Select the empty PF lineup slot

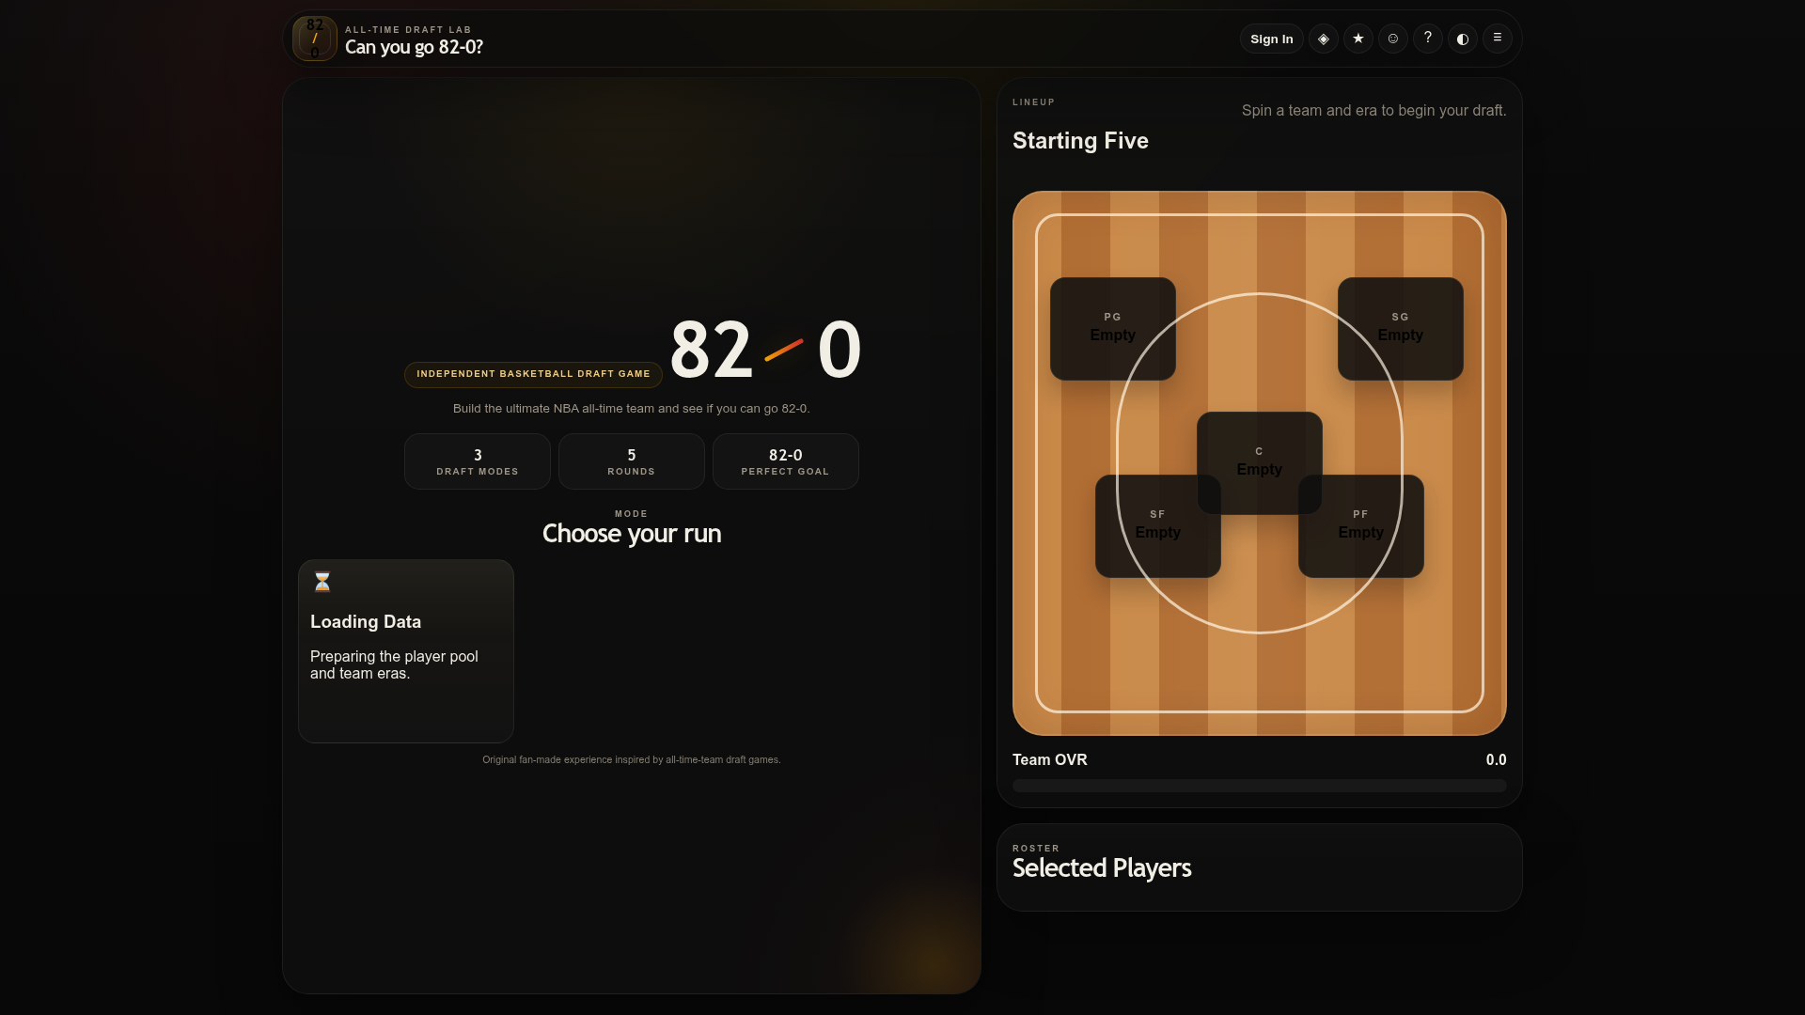(x=1361, y=526)
